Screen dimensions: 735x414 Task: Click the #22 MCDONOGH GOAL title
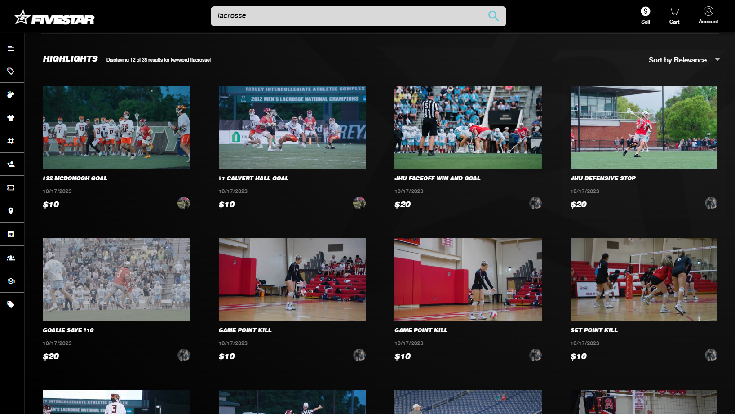[x=75, y=178]
